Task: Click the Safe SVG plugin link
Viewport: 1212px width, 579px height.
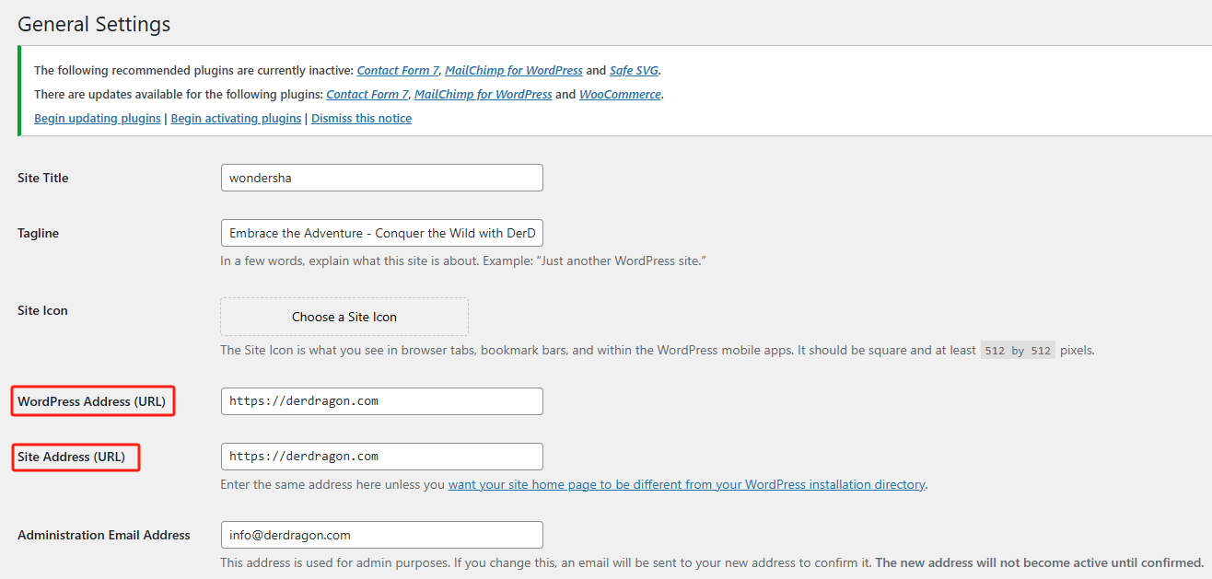Action: 633,70
